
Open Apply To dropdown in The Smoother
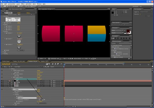click(x=146, y=12)
